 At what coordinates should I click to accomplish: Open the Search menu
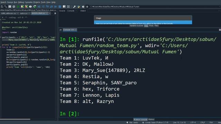[3, 2]
